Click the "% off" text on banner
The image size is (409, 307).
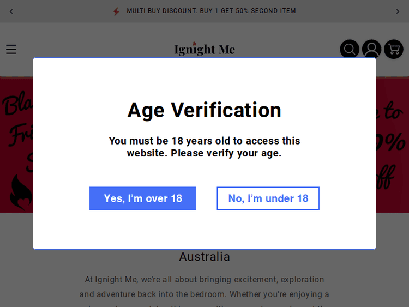(x=390, y=164)
